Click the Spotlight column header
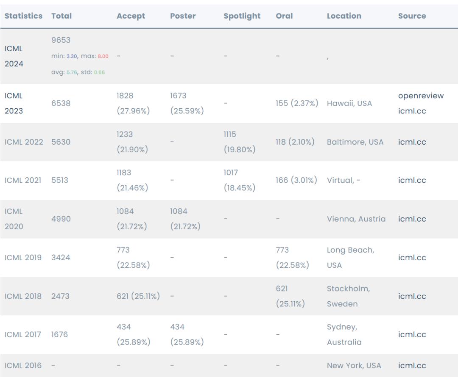Screen dimensions: 458x377 242,16
